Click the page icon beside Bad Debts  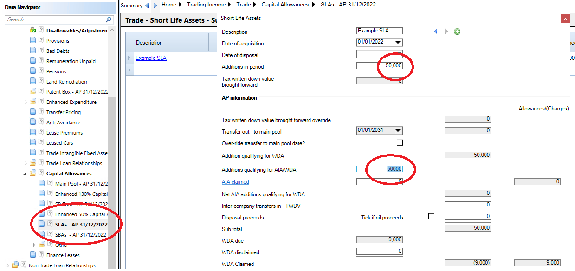(x=33, y=51)
